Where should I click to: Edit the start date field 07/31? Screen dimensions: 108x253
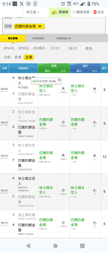point(55,48)
